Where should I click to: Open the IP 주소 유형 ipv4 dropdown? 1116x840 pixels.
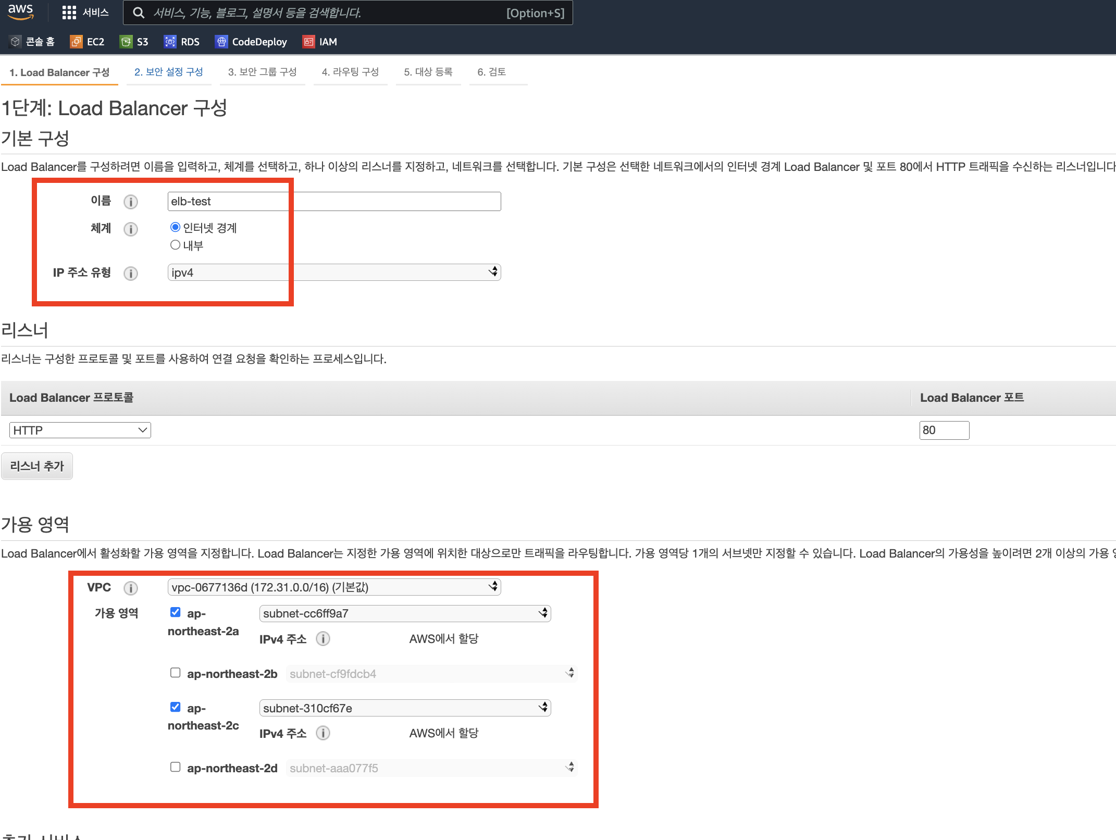[333, 273]
